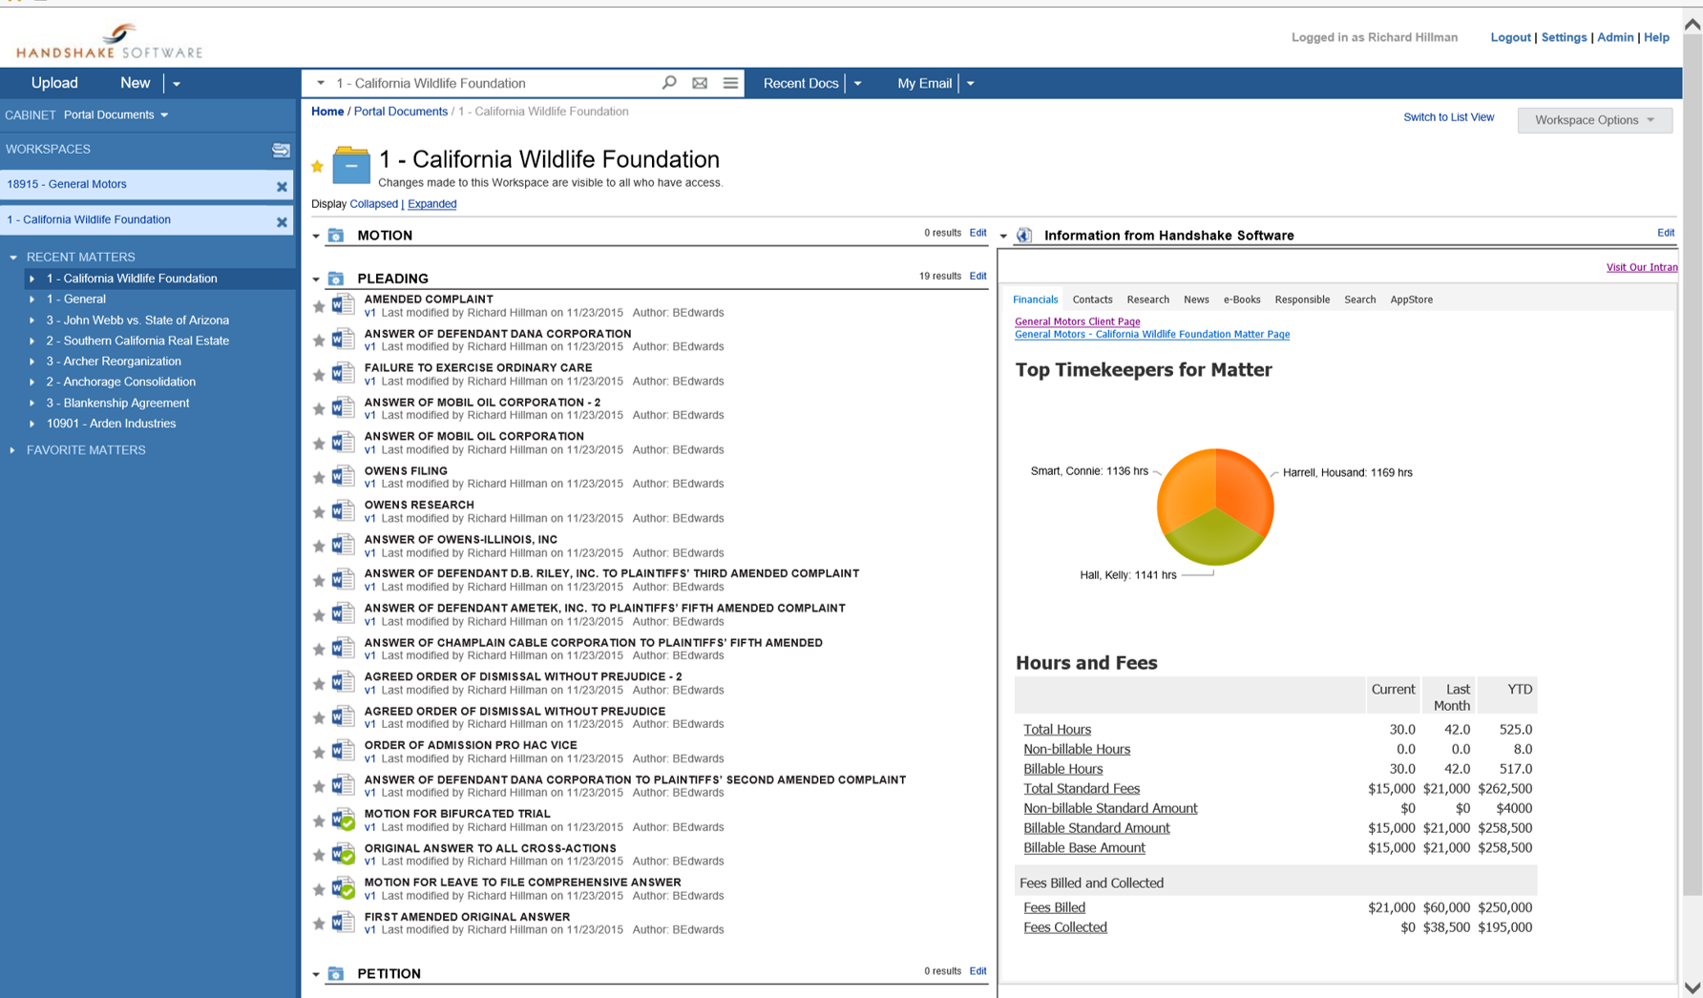Switch to the Contacts tab
Viewport: 1703px width, 998px height.
click(1092, 300)
